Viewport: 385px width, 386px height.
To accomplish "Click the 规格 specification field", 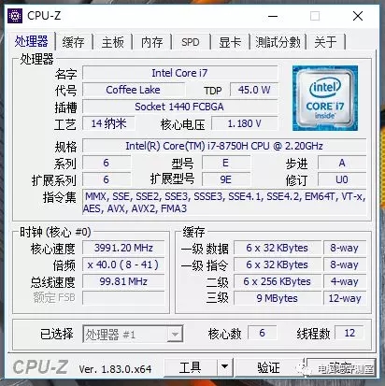I will [x=224, y=146].
